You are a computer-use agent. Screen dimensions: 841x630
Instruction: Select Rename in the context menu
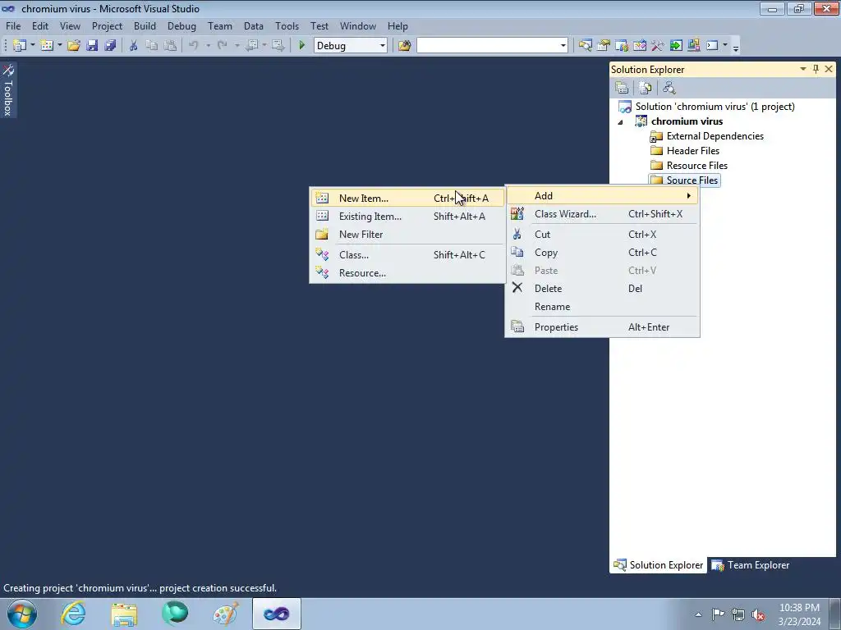[602, 307]
